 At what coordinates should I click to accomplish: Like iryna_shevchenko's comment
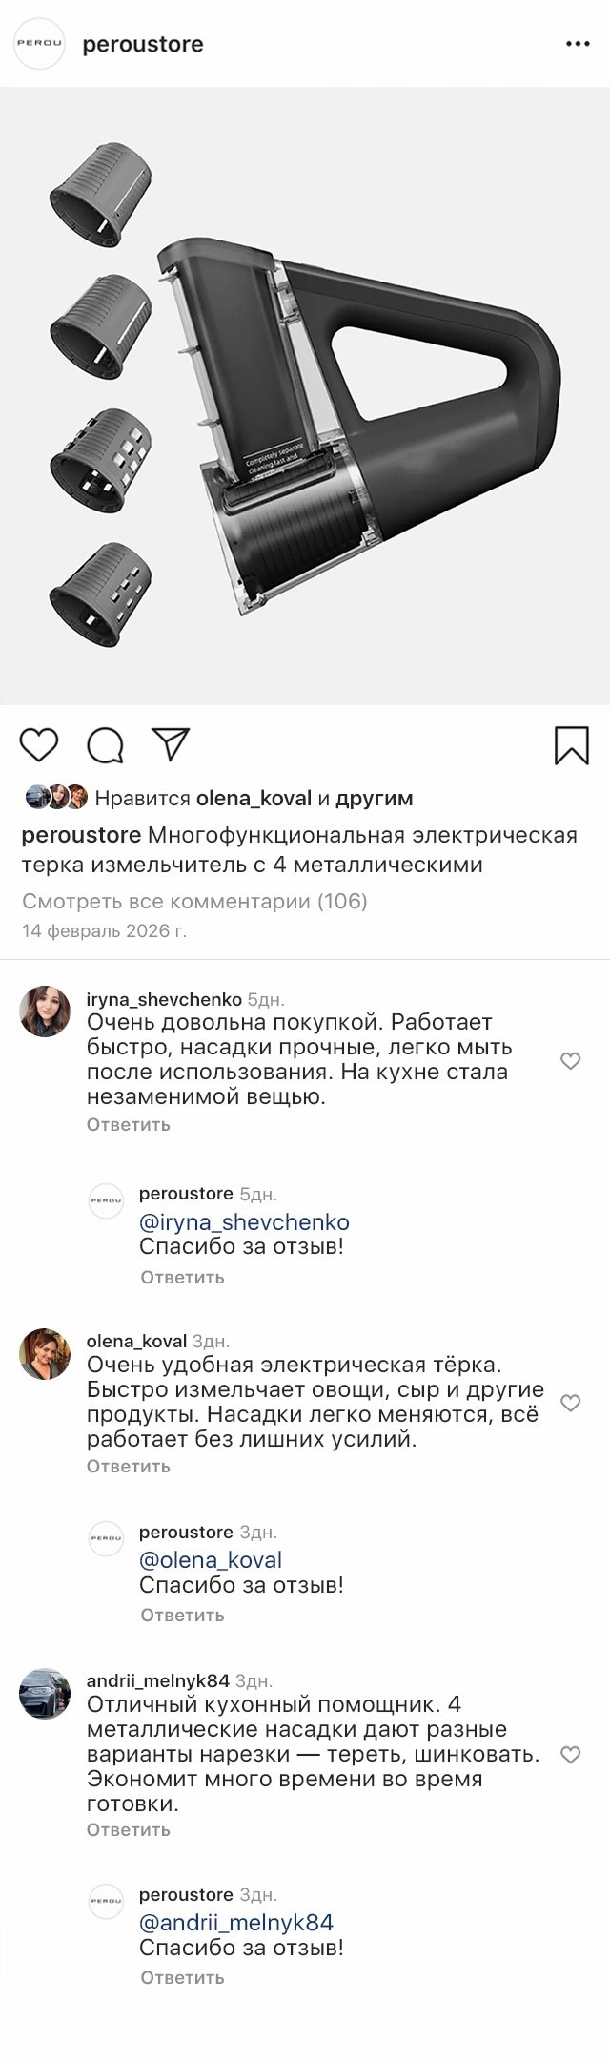tap(570, 1060)
